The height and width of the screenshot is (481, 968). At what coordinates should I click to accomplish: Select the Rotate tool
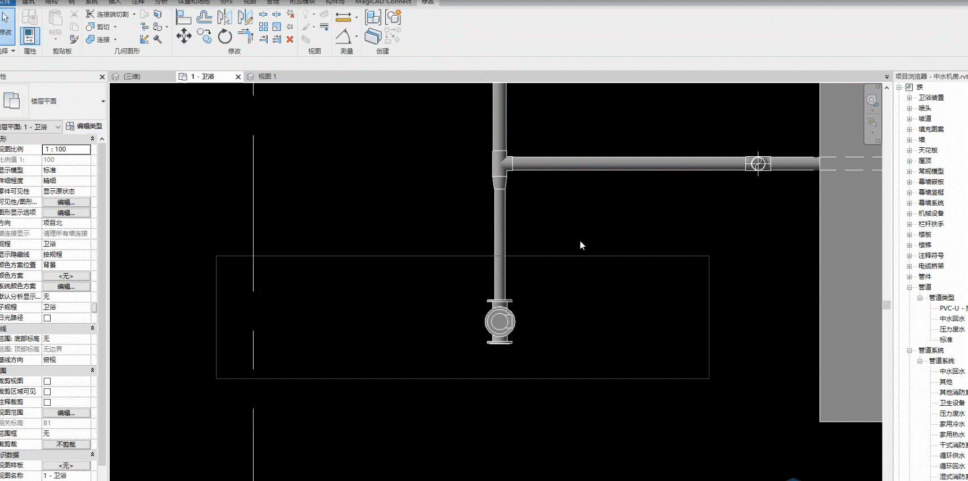click(225, 37)
